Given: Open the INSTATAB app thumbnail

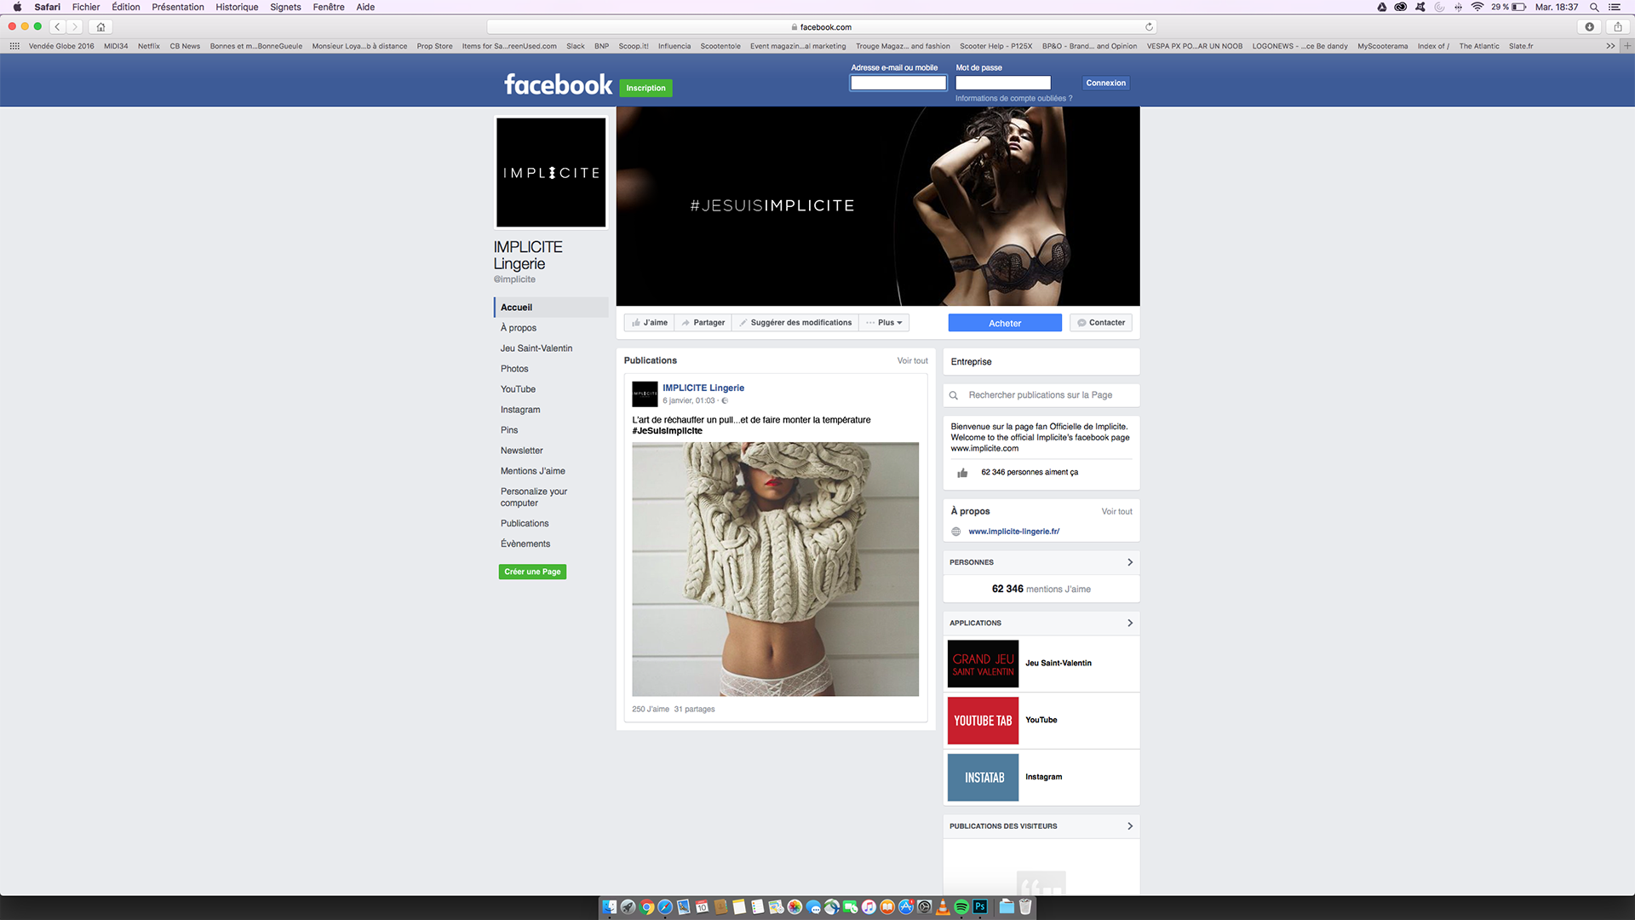Looking at the screenshot, I should (x=983, y=778).
